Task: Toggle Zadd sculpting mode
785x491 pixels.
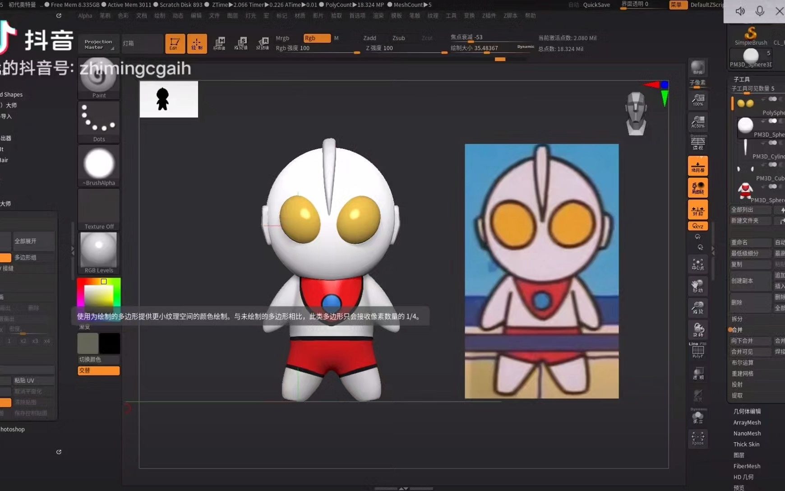Action: [370, 38]
